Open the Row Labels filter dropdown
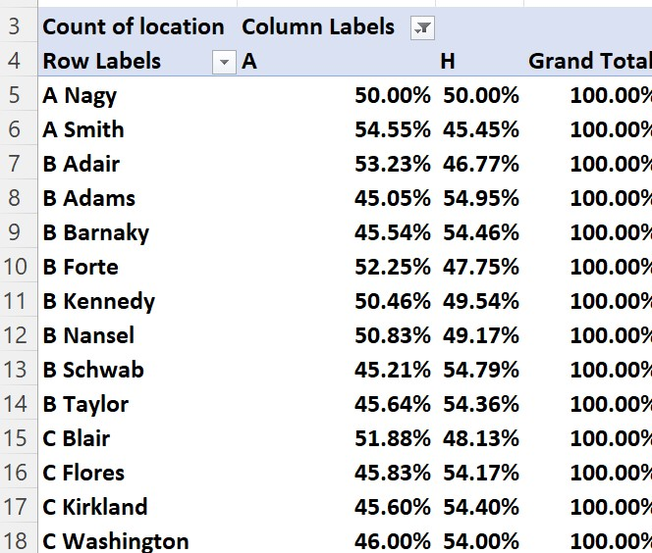This screenshot has width=652, height=553. (x=225, y=63)
